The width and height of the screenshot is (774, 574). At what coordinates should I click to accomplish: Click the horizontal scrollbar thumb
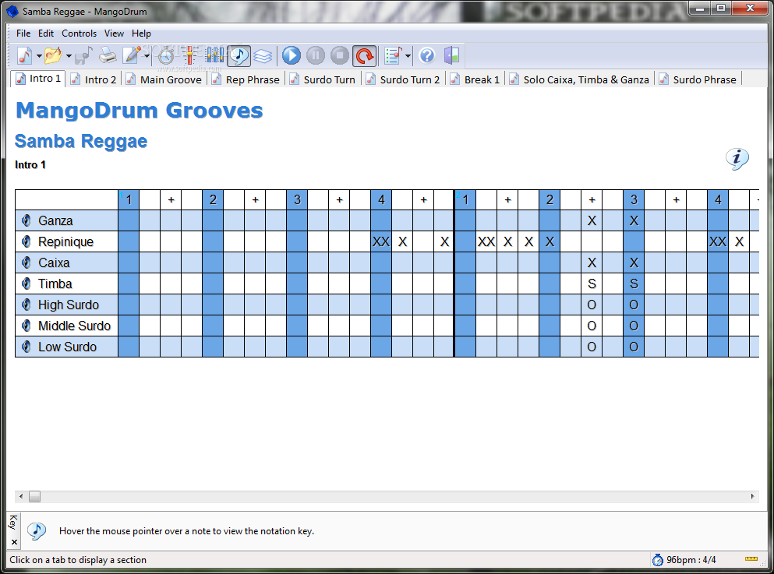(x=34, y=497)
